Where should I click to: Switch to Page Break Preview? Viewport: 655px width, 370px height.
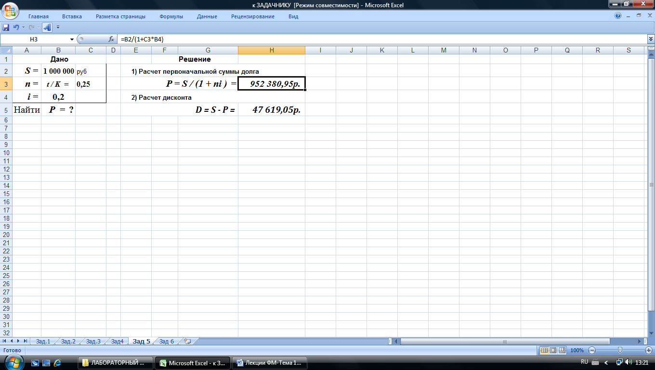(x=562, y=350)
